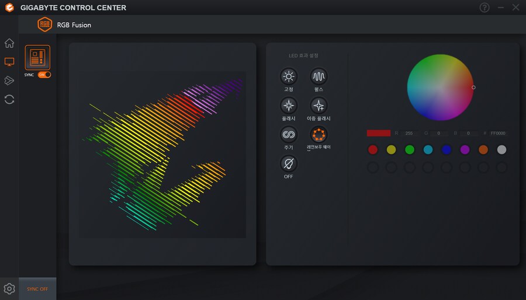
Task: Choose the 이중 플래시 double flash effect
Action: (319, 106)
